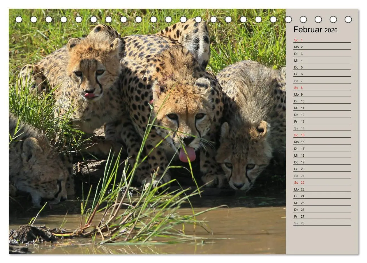Select the calendar row 'Fr 27'
Screen dimensions: 367x263
[x=322, y=217]
